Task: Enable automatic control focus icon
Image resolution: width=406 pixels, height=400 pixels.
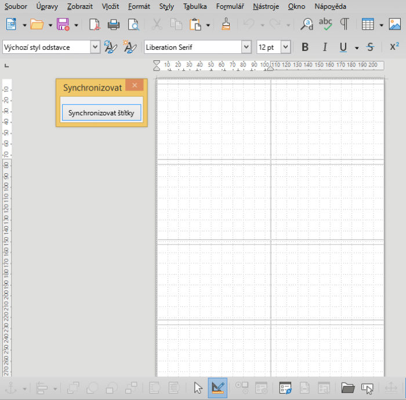Action: tap(368, 388)
